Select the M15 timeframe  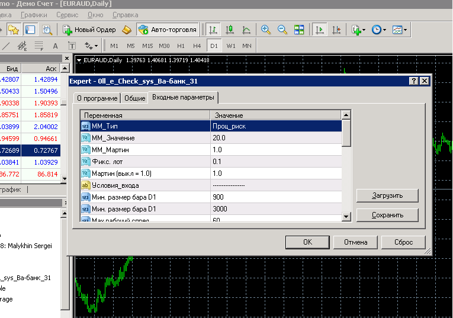[x=147, y=46]
